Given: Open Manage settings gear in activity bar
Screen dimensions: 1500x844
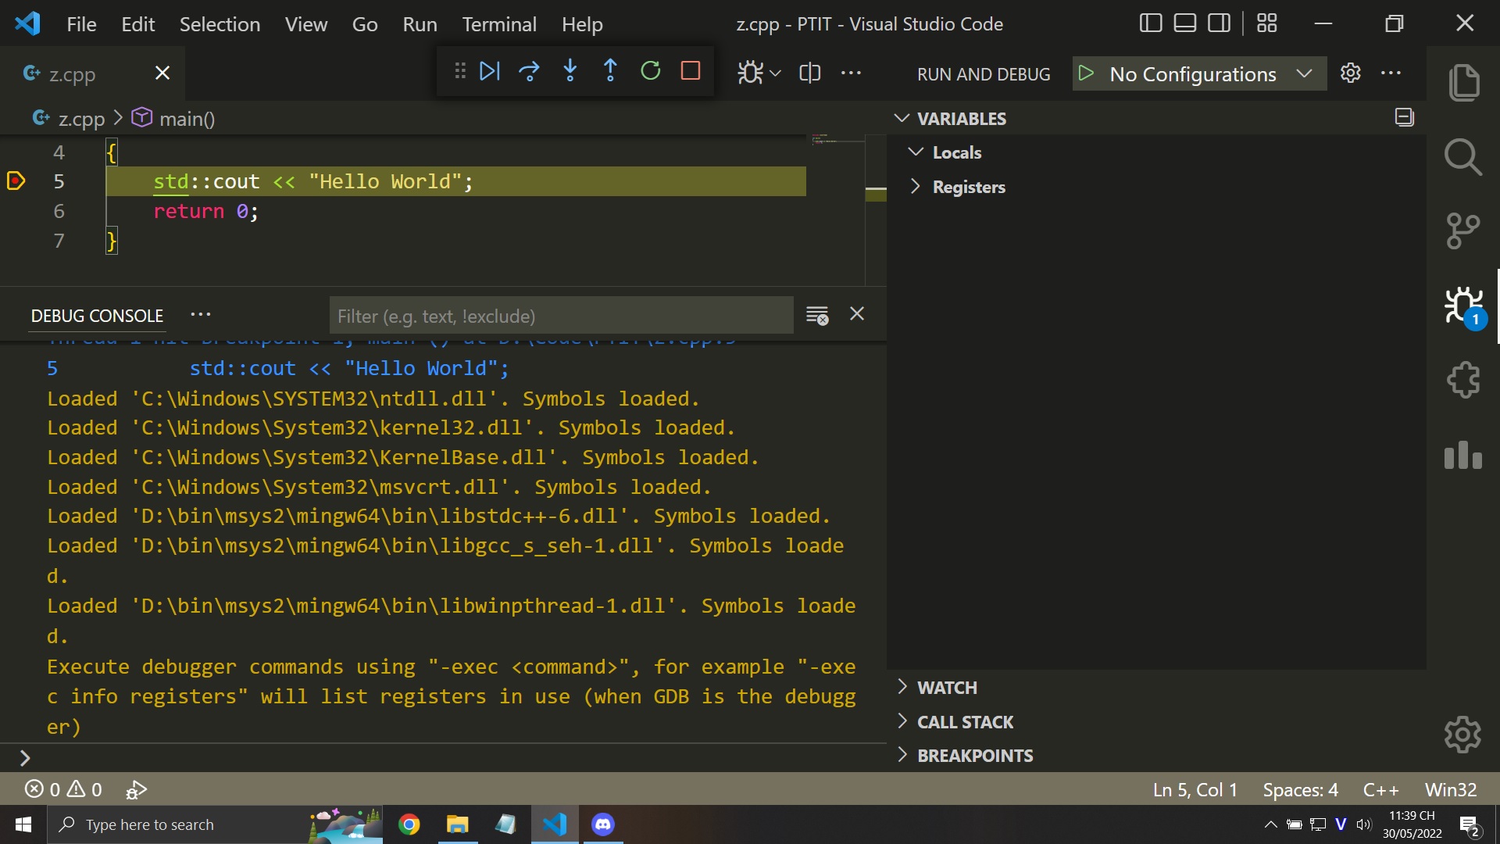Looking at the screenshot, I should coord(1463,735).
